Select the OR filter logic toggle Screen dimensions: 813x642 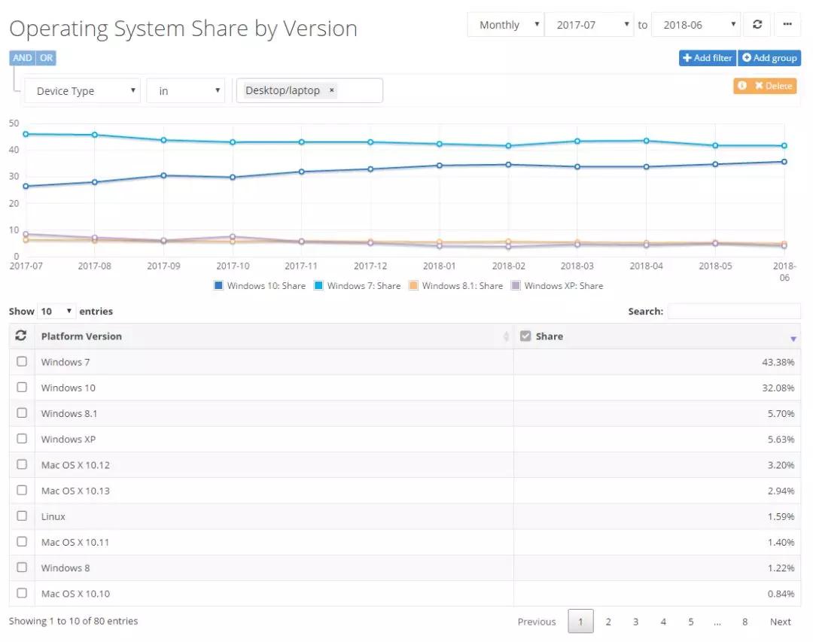46,57
